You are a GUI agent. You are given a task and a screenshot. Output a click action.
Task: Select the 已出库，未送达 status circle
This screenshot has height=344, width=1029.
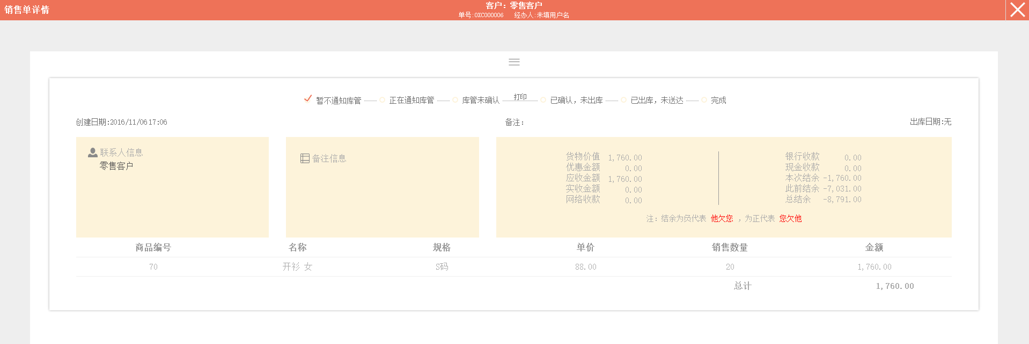click(x=624, y=100)
